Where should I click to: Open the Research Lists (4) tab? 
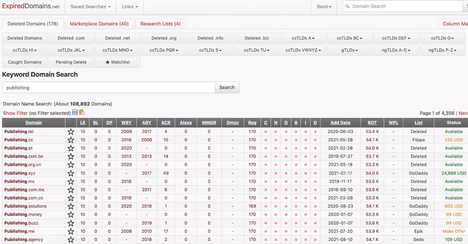(x=160, y=24)
